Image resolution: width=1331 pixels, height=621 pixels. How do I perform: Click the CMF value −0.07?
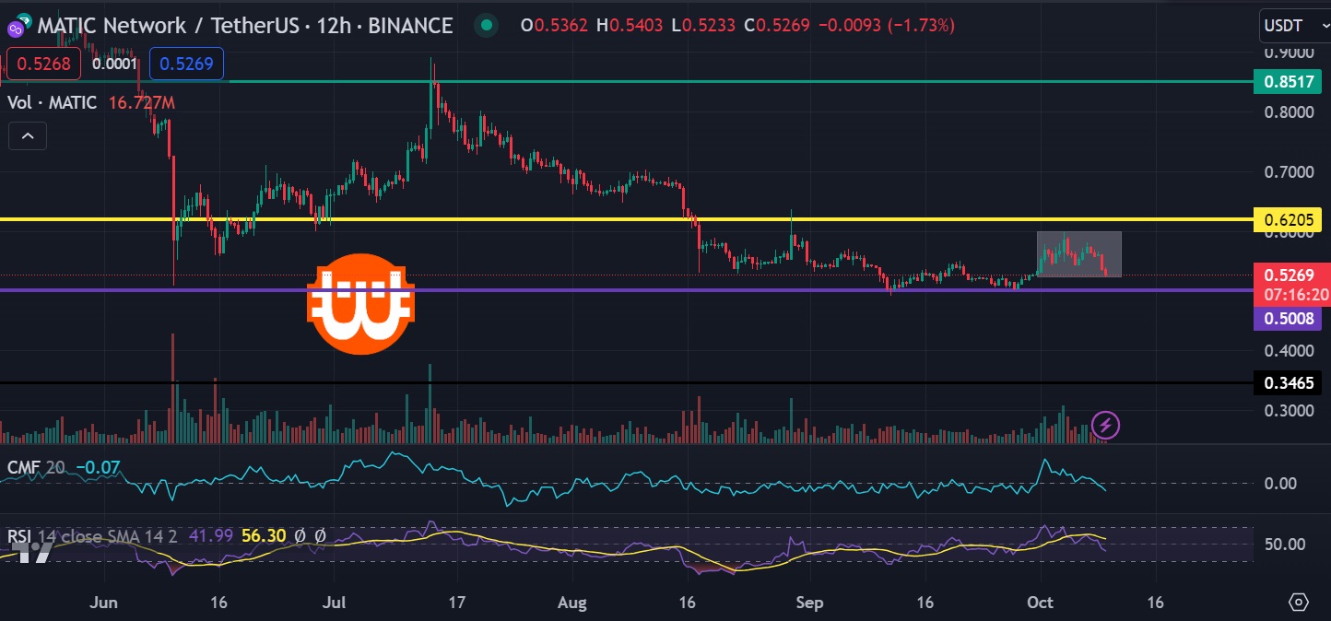(98, 467)
